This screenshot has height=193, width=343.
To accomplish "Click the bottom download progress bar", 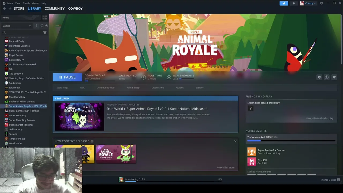I will click(173, 182).
